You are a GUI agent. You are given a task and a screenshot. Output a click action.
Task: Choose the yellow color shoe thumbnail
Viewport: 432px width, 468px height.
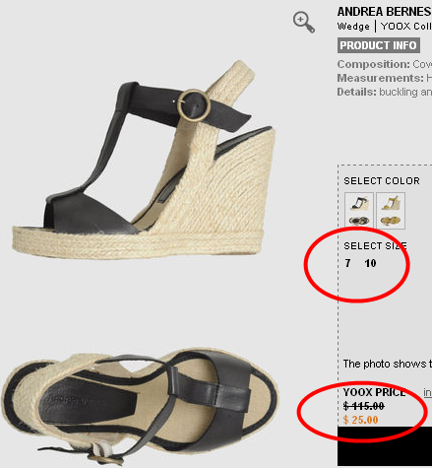pyautogui.click(x=391, y=211)
